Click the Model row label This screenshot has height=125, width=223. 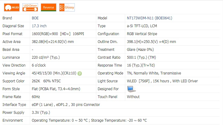click(102, 18)
